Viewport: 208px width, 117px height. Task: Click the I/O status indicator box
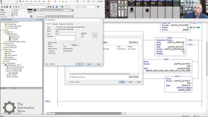[15, 15]
